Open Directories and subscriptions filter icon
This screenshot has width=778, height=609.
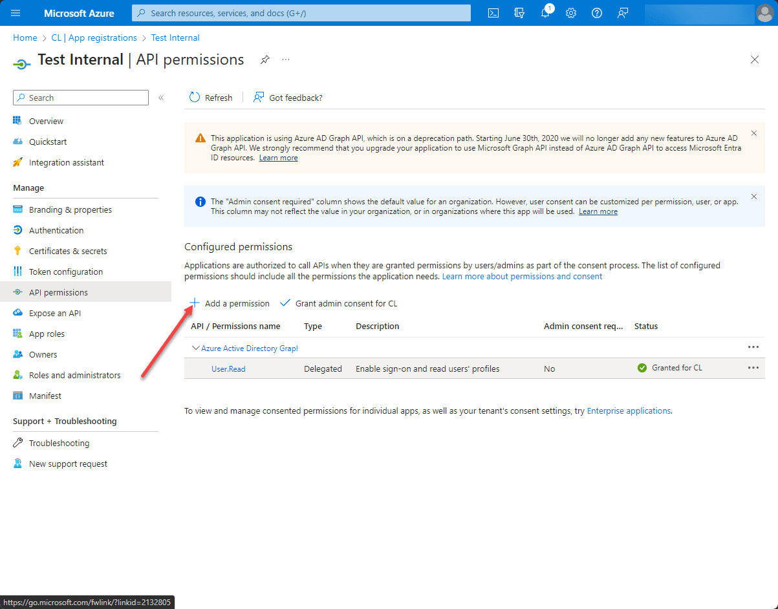pos(519,13)
